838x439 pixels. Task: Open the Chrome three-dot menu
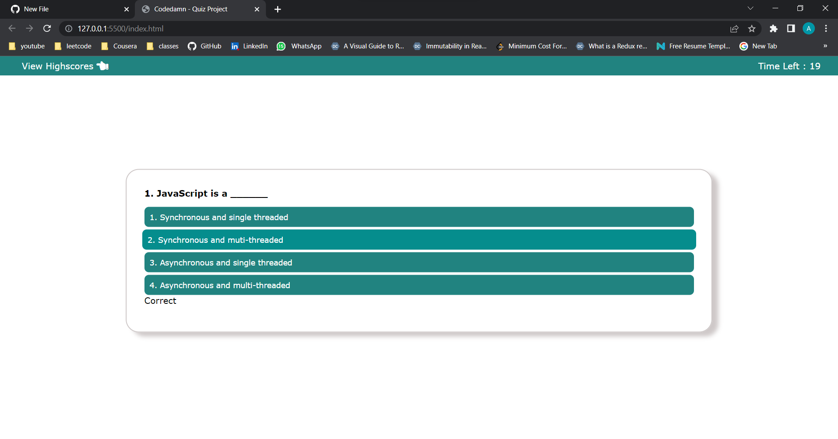[x=826, y=28]
